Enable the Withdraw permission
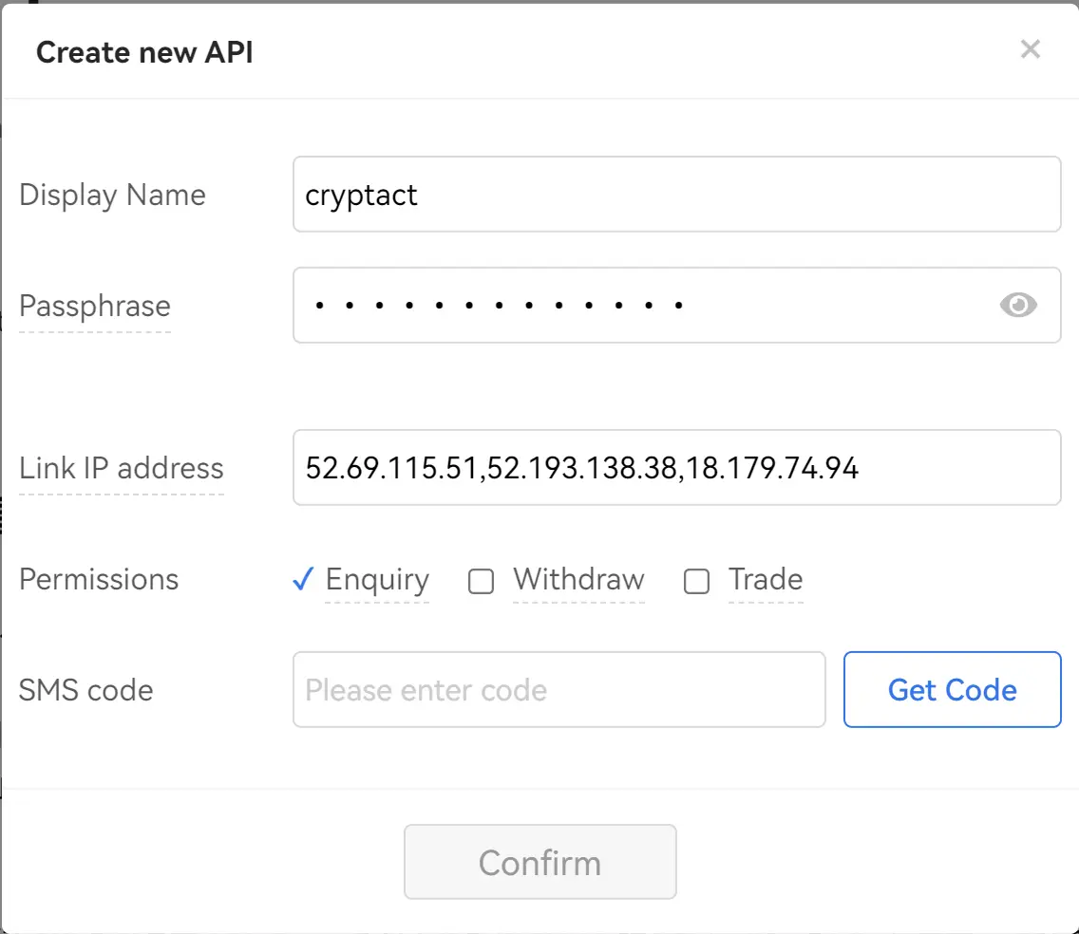Image resolution: width=1079 pixels, height=934 pixels. pos(481,581)
